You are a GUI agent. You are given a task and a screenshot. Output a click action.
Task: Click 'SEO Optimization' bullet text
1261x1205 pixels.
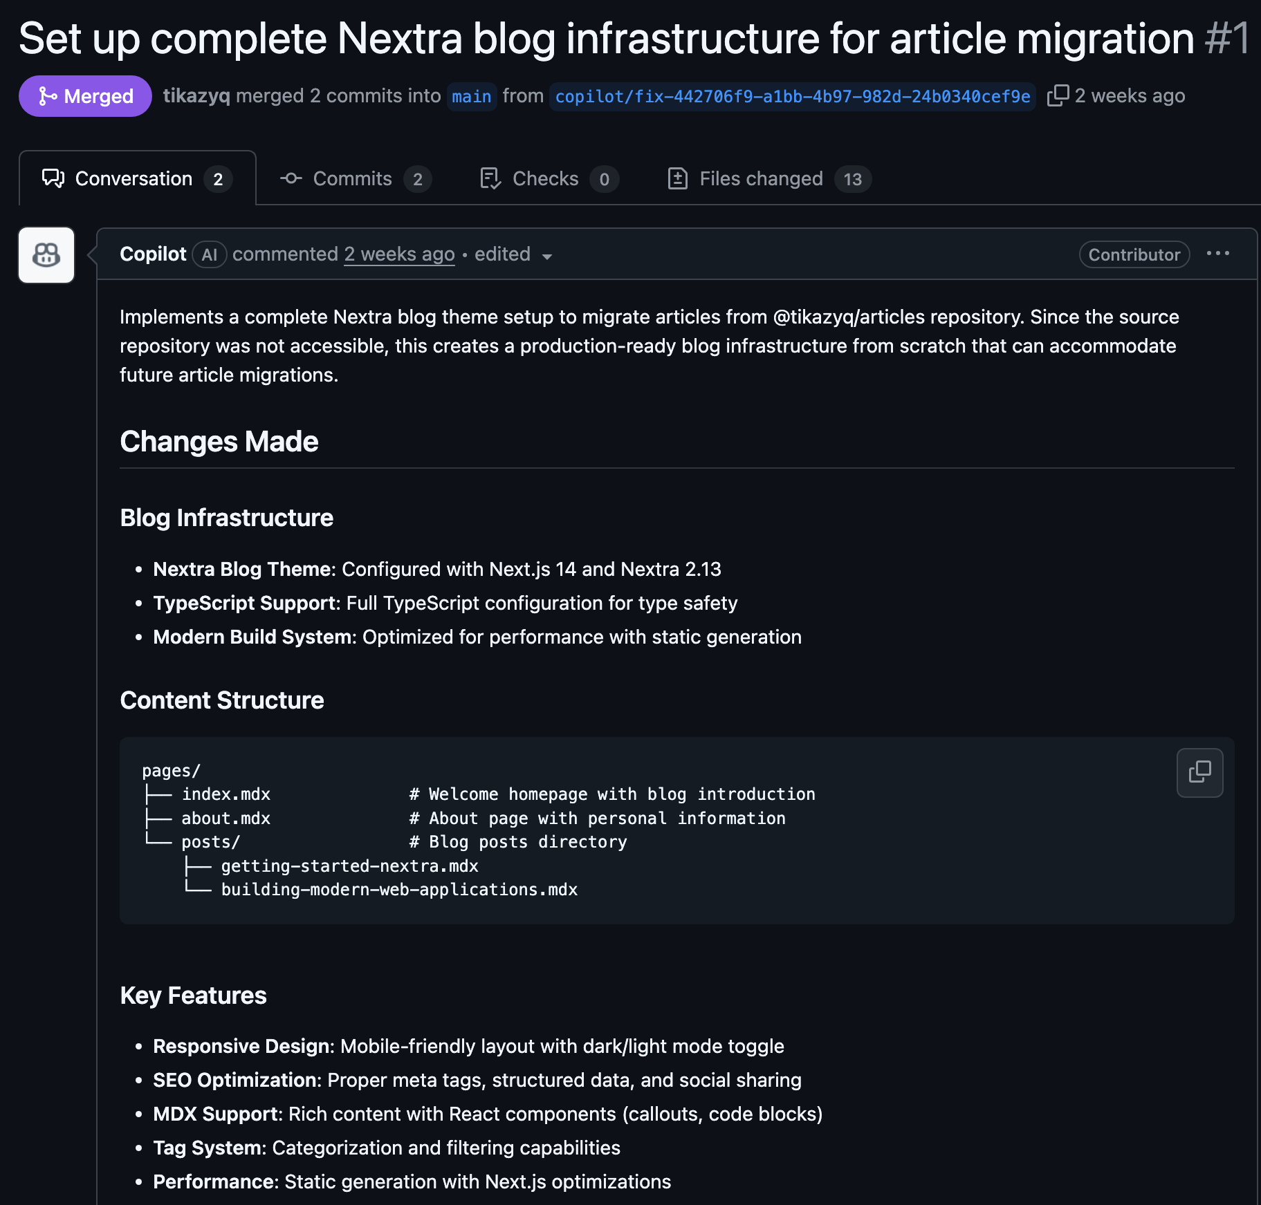[235, 1080]
